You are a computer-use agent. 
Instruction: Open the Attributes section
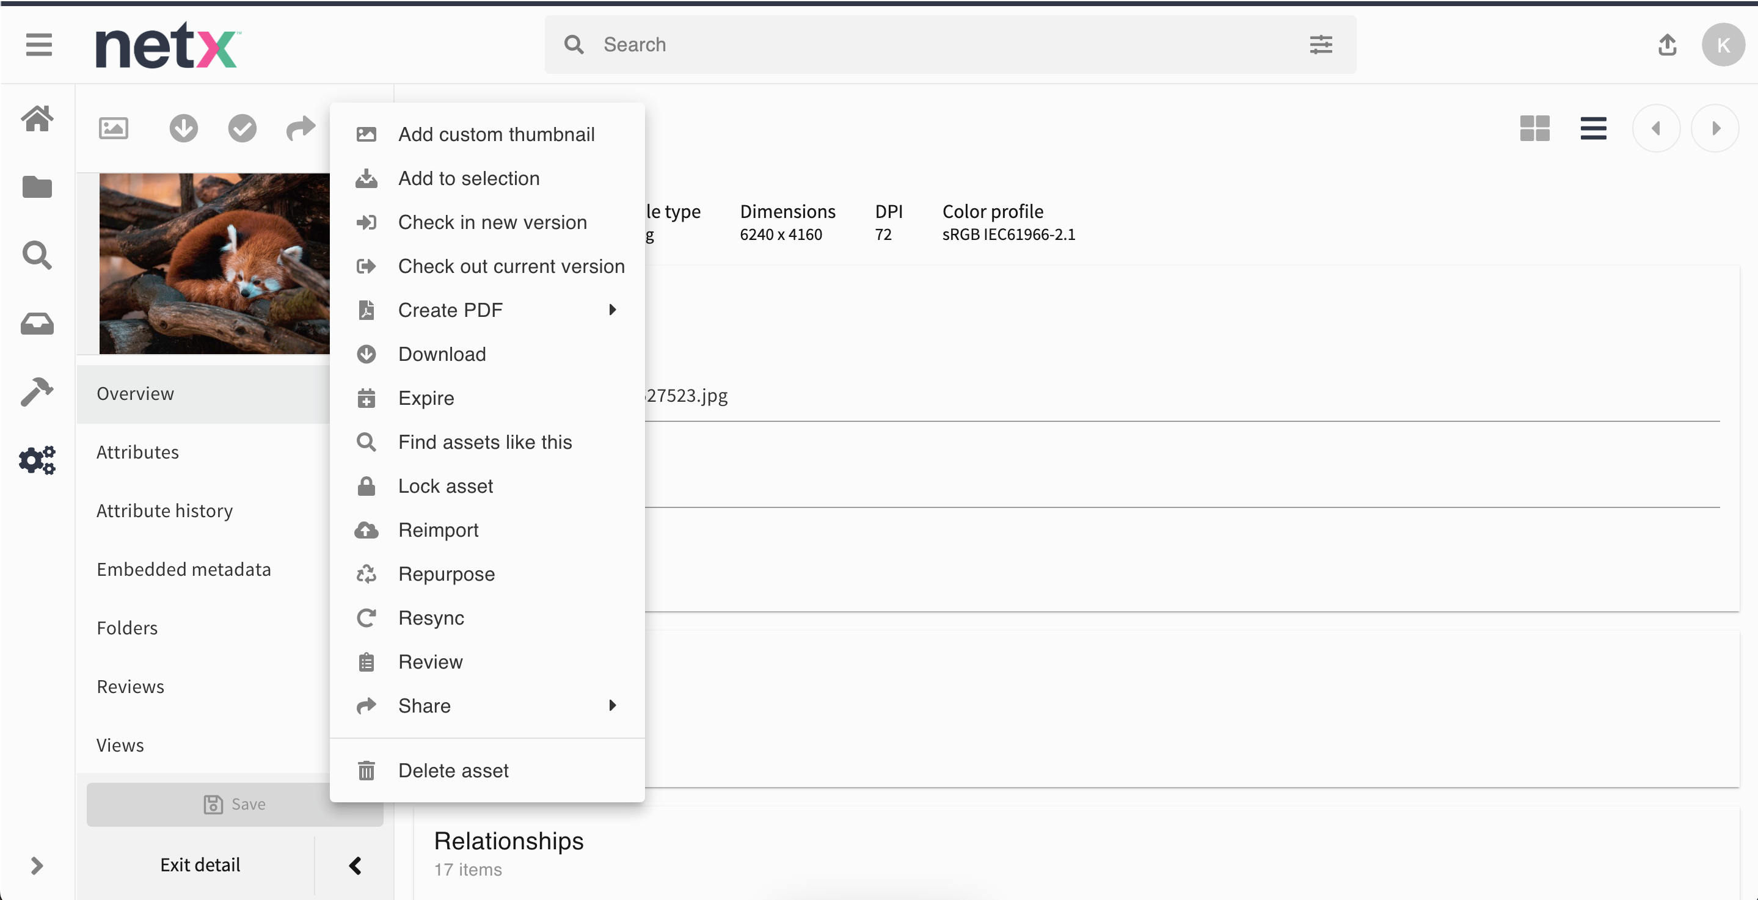pyautogui.click(x=137, y=452)
